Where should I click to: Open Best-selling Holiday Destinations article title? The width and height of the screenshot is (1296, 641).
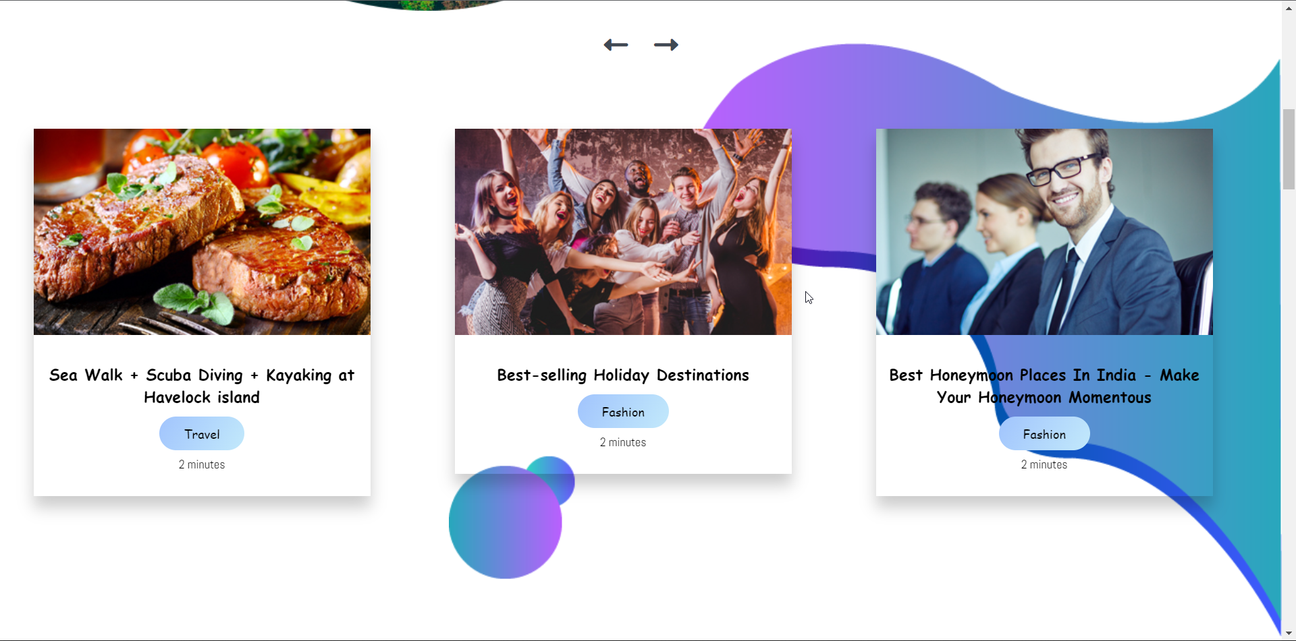(623, 375)
